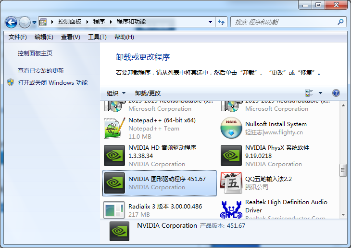The width and height of the screenshot is (351, 248).
Task: Click the 卸载/更改 button
Action: click(x=148, y=93)
